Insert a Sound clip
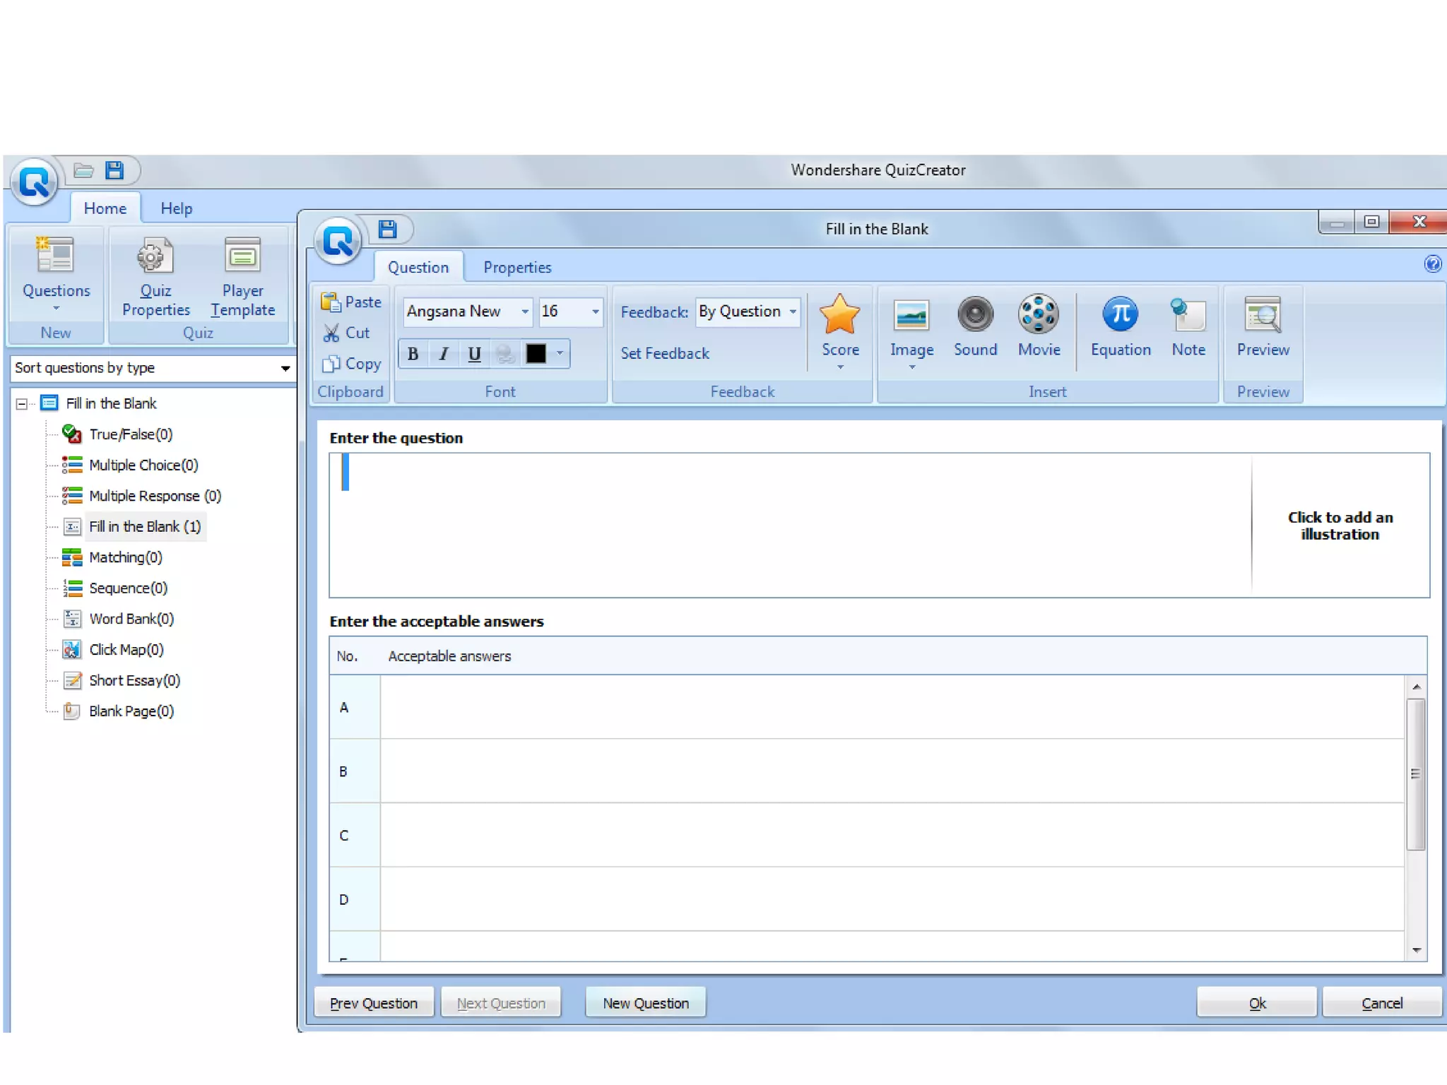The height and width of the screenshot is (1085, 1447). [x=975, y=326]
